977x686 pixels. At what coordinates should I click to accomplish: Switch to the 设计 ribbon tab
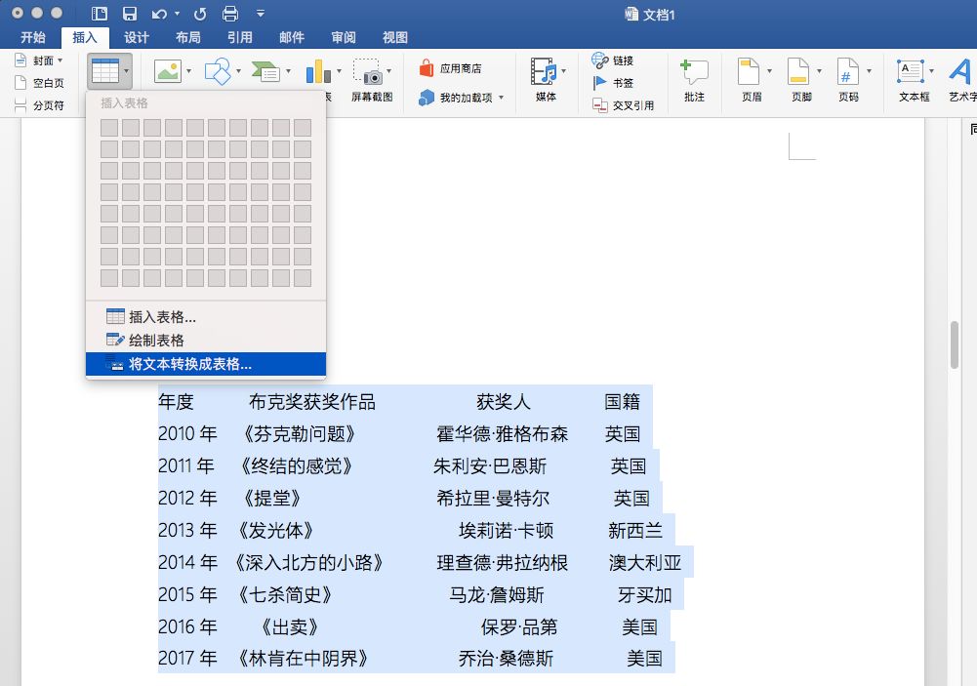136,36
